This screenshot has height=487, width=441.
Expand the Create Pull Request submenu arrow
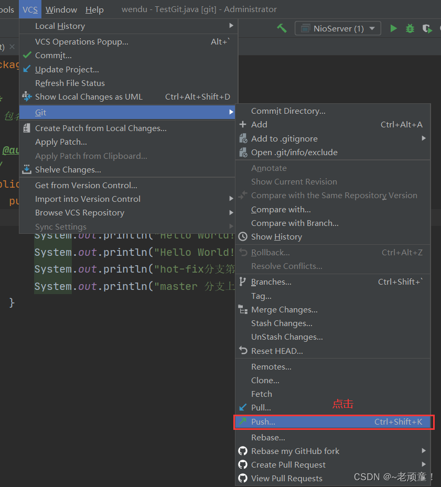424,464
